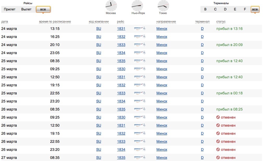
Task: Click Aeroflot logo for 27 марта flight
Action: click(139, 158)
